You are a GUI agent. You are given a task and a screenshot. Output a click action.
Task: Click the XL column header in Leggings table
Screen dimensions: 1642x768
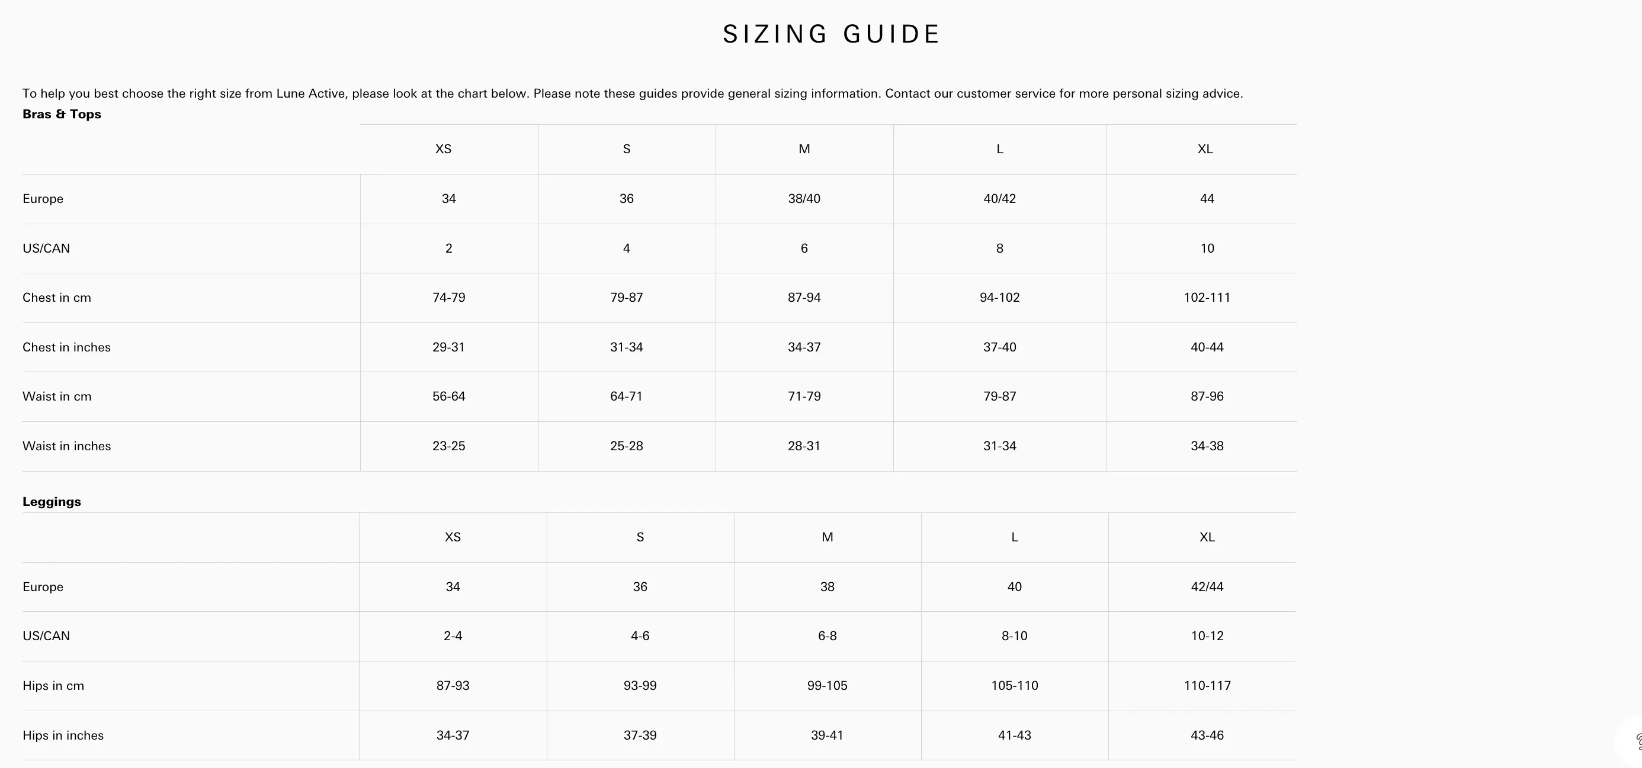(x=1207, y=537)
